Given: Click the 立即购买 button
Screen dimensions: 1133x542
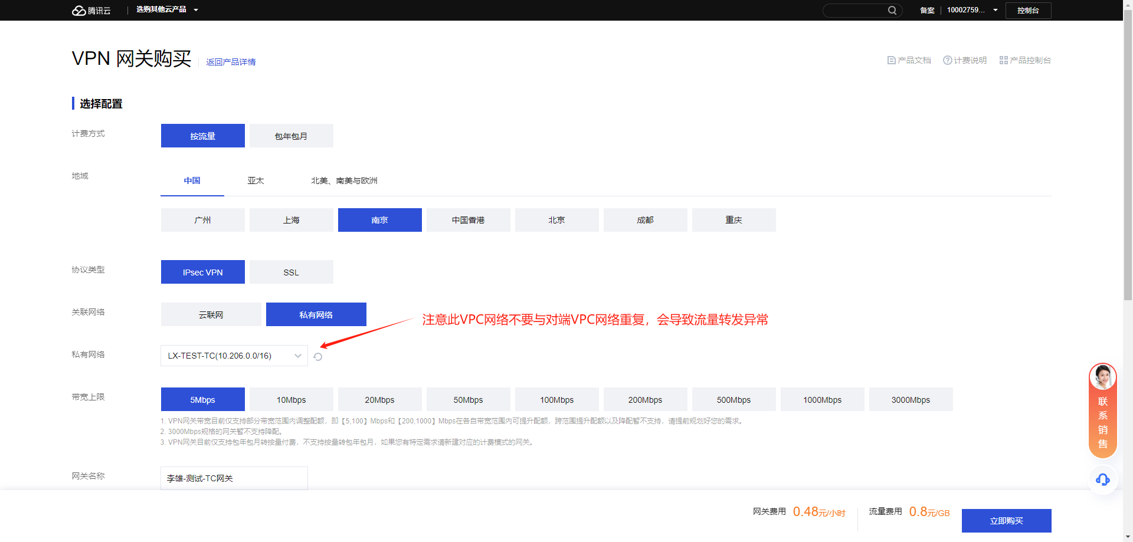Looking at the screenshot, I should [1006, 521].
